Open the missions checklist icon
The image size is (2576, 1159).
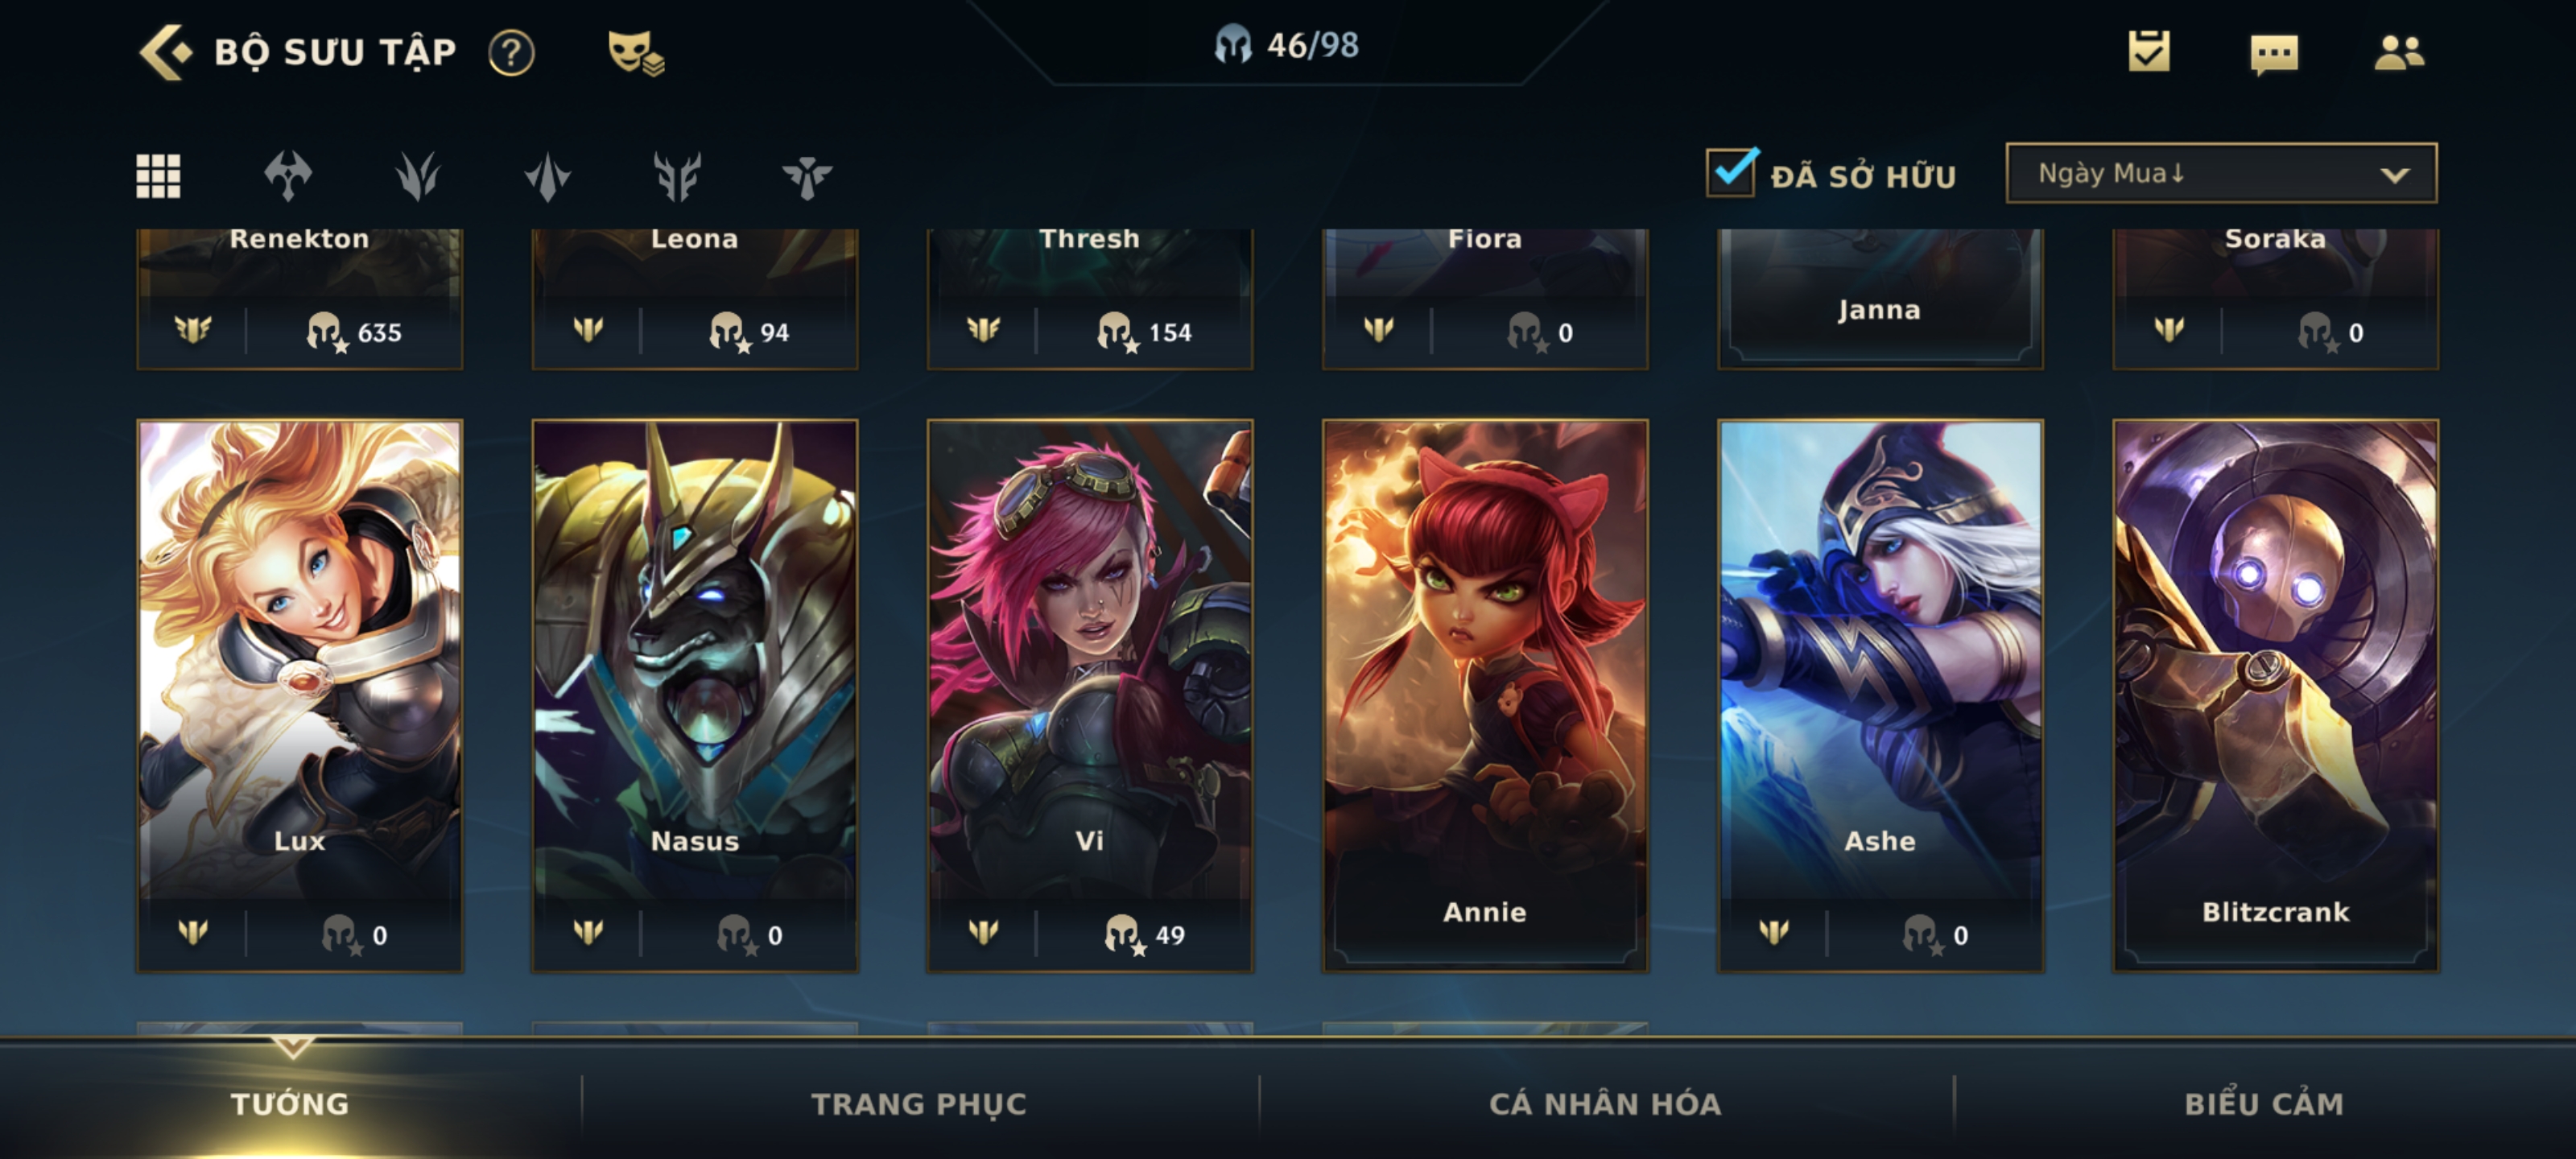[2149, 51]
